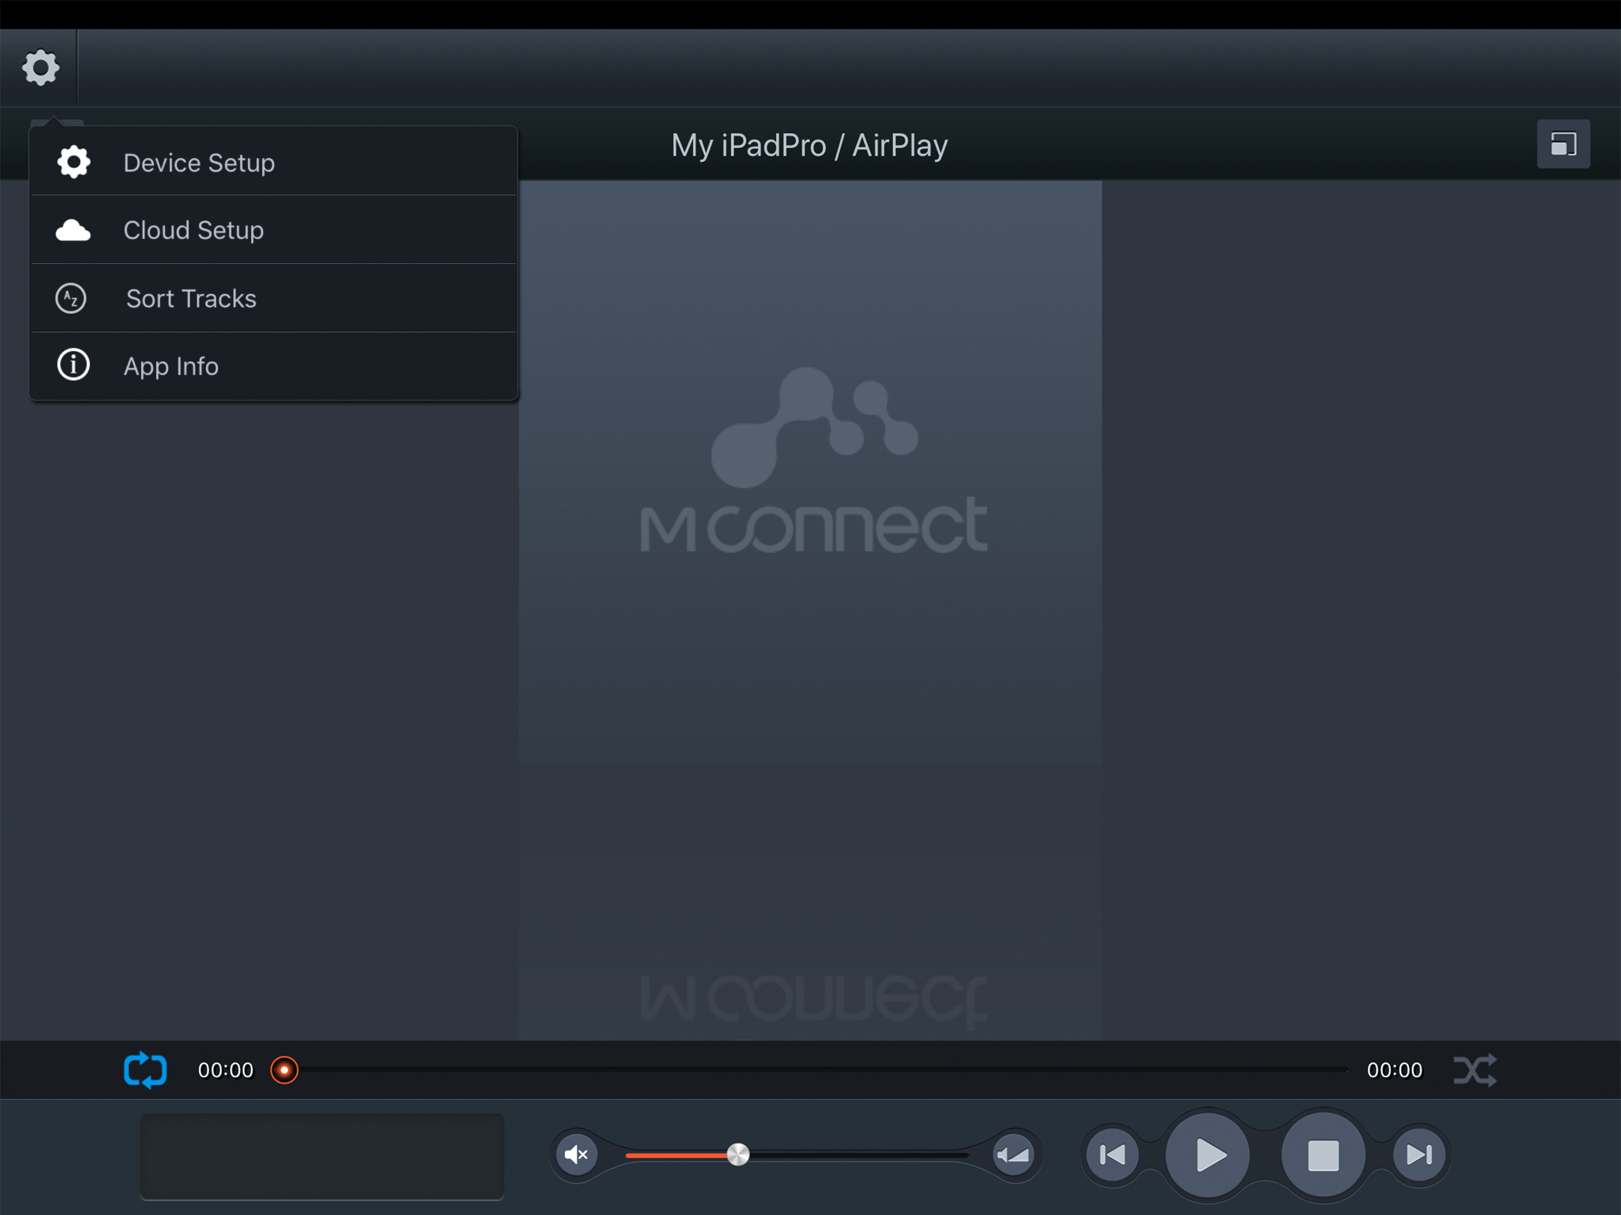Mute the volume with speaker icon
The width and height of the screenshot is (1621, 1215).
577,1155
